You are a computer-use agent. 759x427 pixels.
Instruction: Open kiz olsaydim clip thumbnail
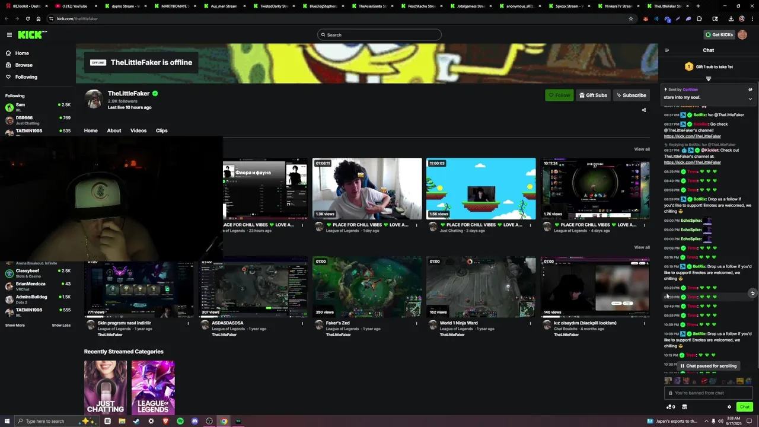click(x=595, y=287)
